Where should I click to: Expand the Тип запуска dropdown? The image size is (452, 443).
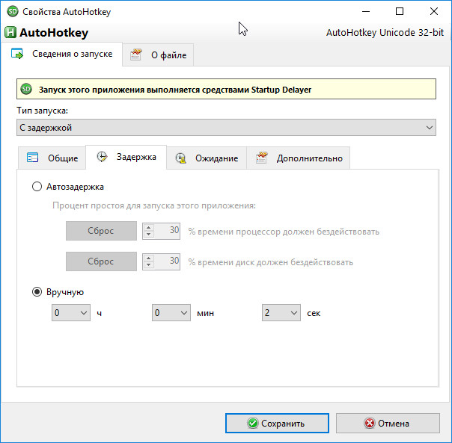coord(226,128)
